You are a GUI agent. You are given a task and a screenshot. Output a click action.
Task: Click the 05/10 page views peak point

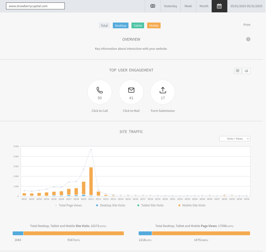91,149
